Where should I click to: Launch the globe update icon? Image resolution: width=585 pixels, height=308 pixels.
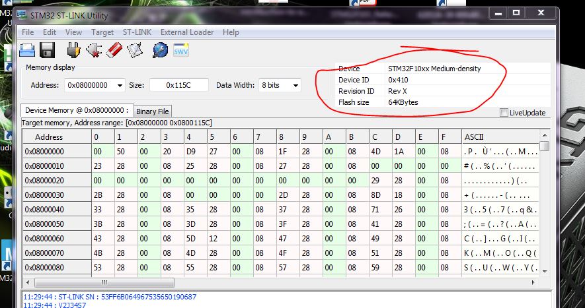click(x=161, y=50)
